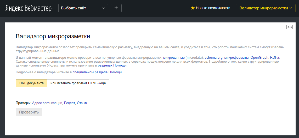Image resolution: width=299 pixels, height=138 pixels.
Task: Select the URL документа tab
Action: [x=31, y=83]
